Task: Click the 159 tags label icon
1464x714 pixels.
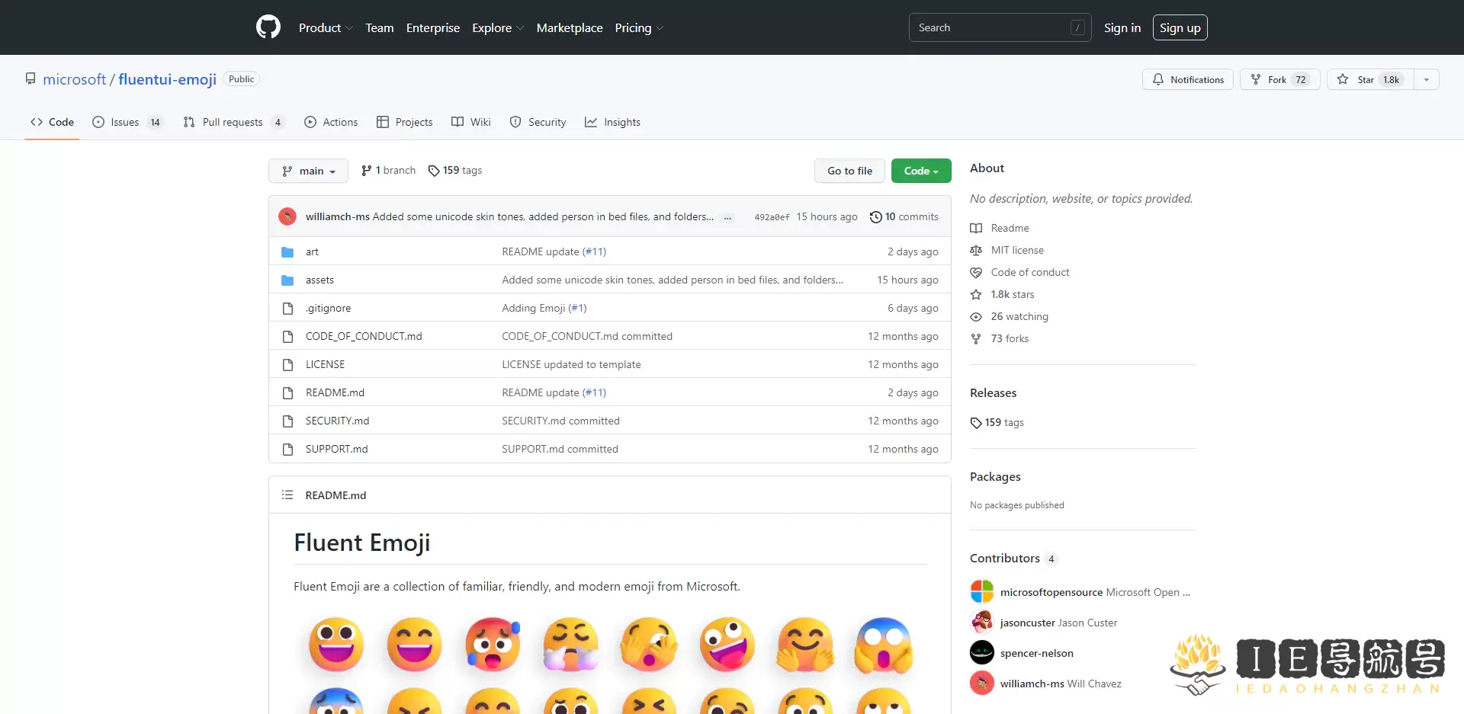Action: (434, 171)
